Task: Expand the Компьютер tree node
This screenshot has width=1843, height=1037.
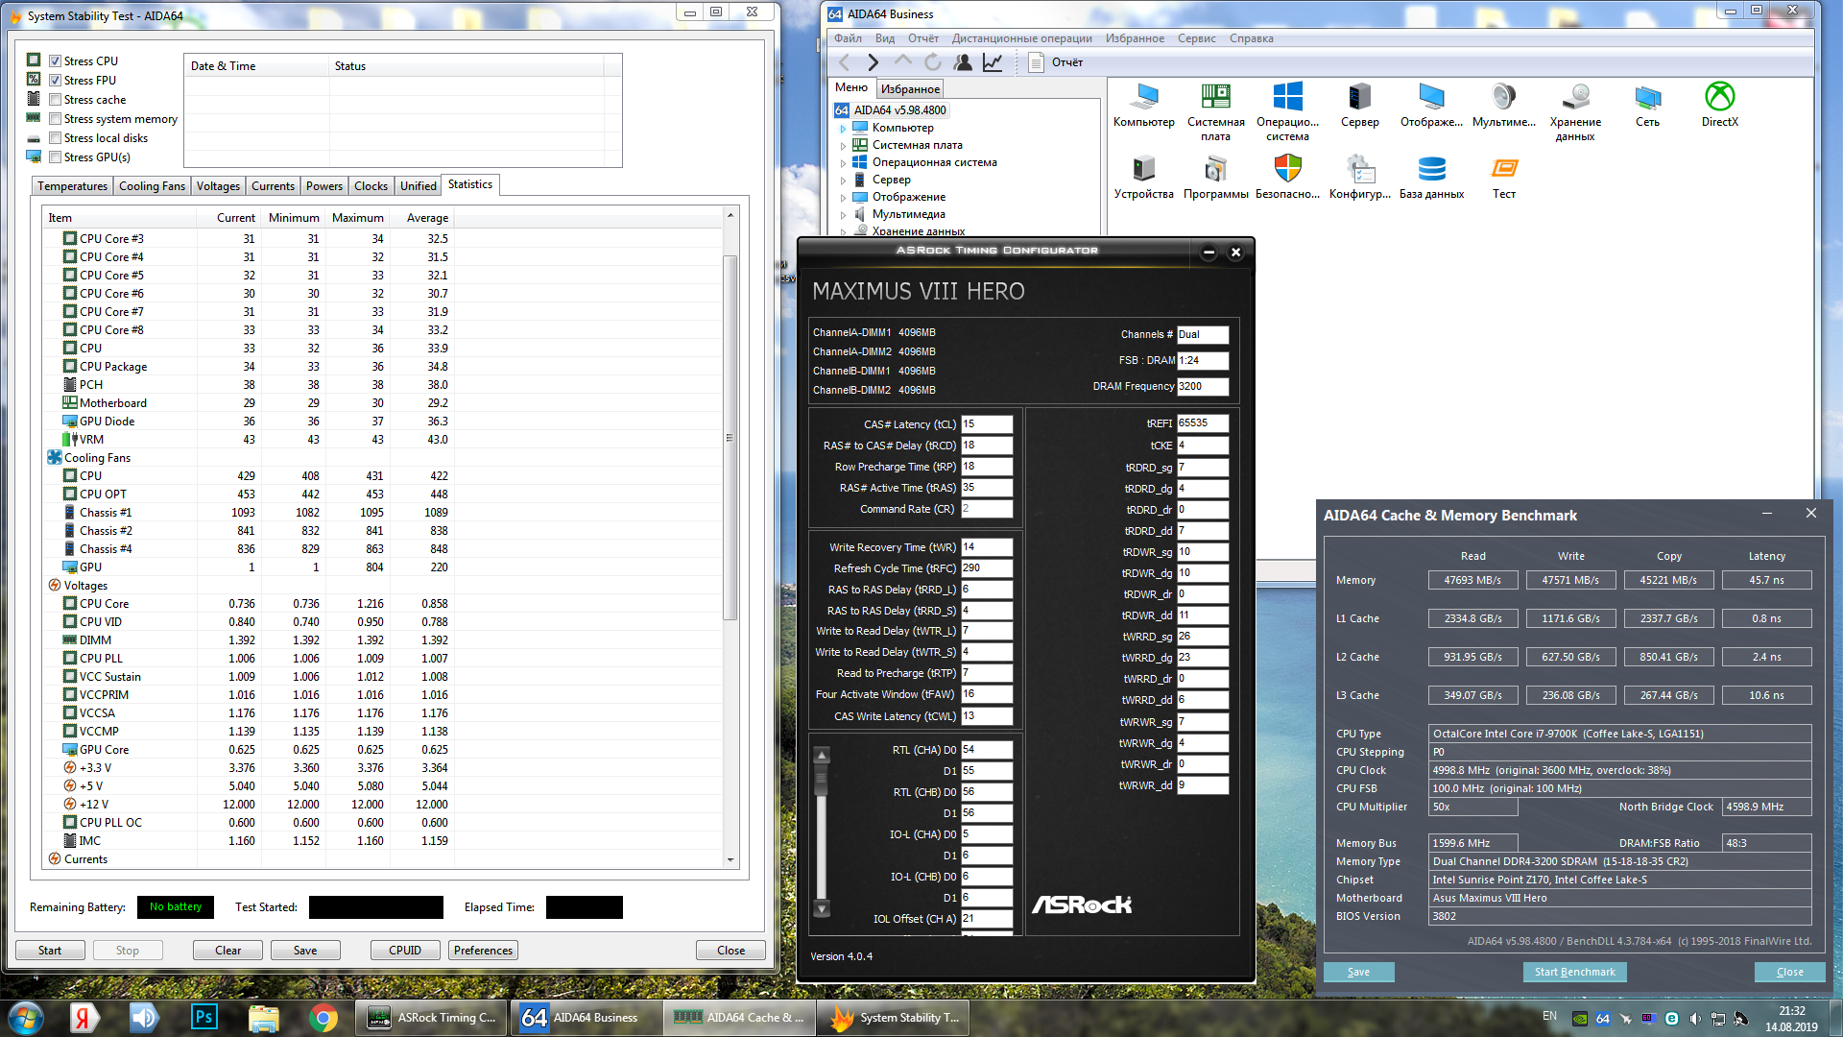Action: tap(844, 129)
